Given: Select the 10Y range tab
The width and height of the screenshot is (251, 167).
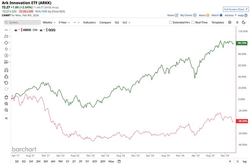Looking at the screenshot, I should coord(95,161).
